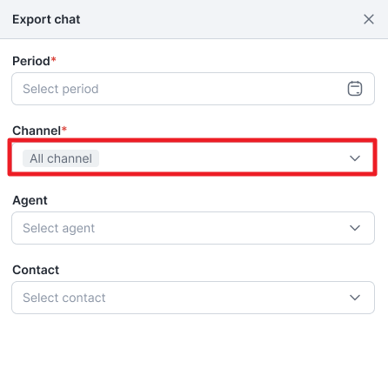Click the Select contact placeholder text

(x=64, y=298)
